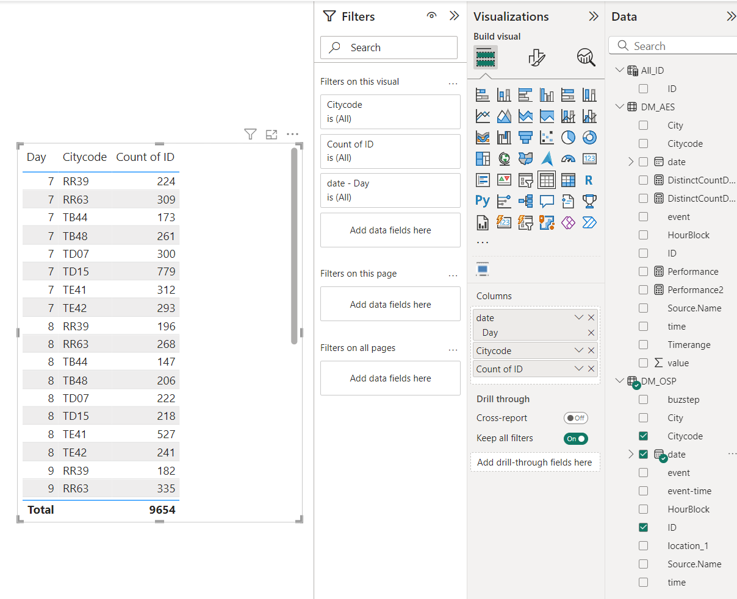The width and height of the screenshot is (737, 599).
Task: Check HourBlock field under DM_AES
Action: [643, 235]
